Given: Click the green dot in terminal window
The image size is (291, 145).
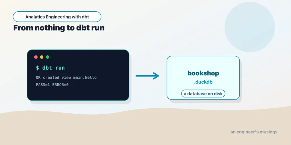Looking at the screenshot, I should pos(48,57).
